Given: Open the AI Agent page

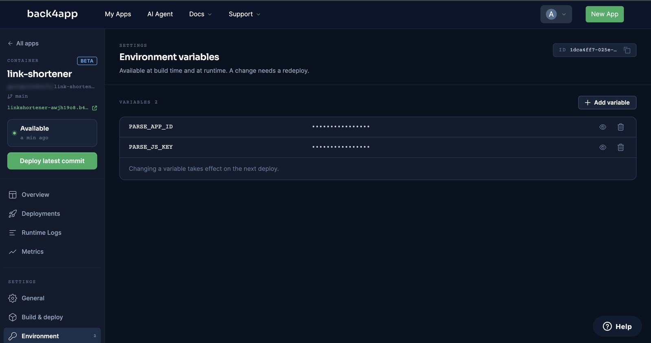Looking at the screenshot, I should (x=160, y=14).
